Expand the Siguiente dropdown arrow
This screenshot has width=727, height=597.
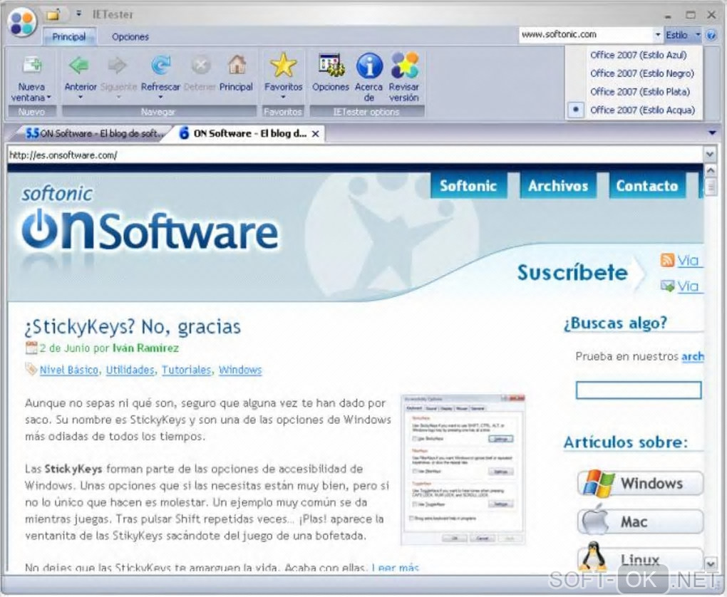(x=118, y=98)
